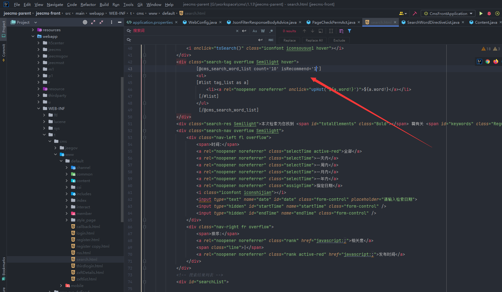
Task: Click the Replace All button
Action: [x=314, y=40]
